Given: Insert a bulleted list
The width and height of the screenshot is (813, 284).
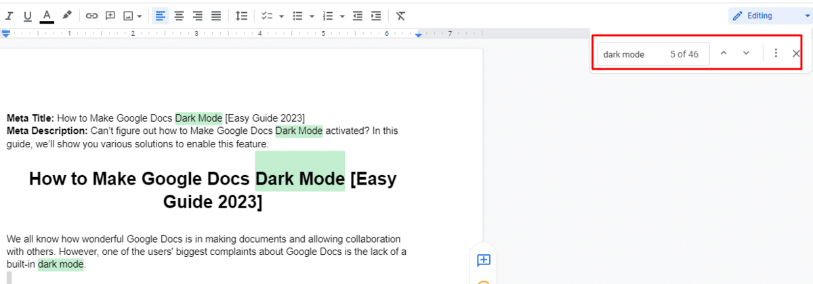Looking at the screenshot, I should pyautogui.click(x=297, y=16).
